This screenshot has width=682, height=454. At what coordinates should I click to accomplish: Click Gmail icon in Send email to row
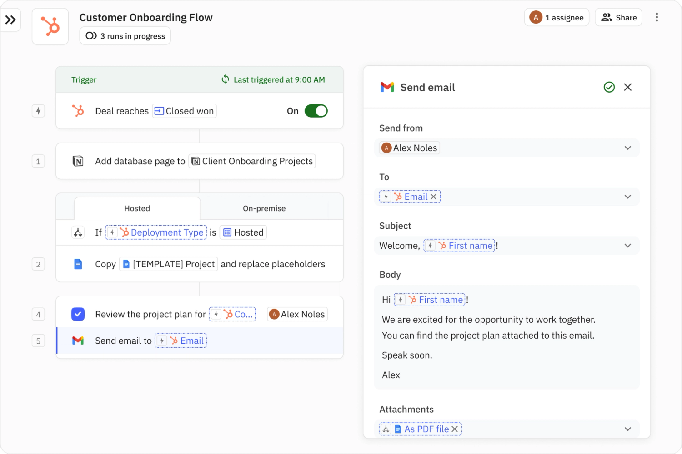[x=78, y=340]
